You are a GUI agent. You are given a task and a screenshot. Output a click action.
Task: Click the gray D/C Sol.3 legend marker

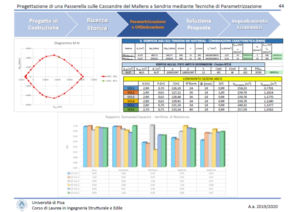click(68, 180)
